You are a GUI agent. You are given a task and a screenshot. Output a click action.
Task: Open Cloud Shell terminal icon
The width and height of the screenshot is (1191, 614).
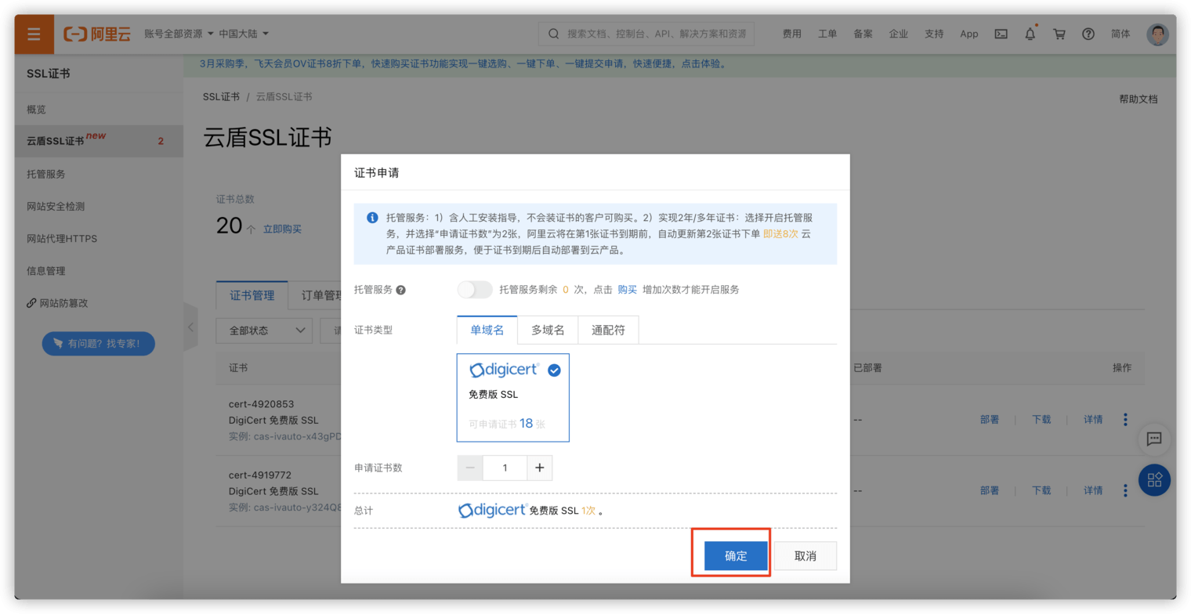point(1001,34)
